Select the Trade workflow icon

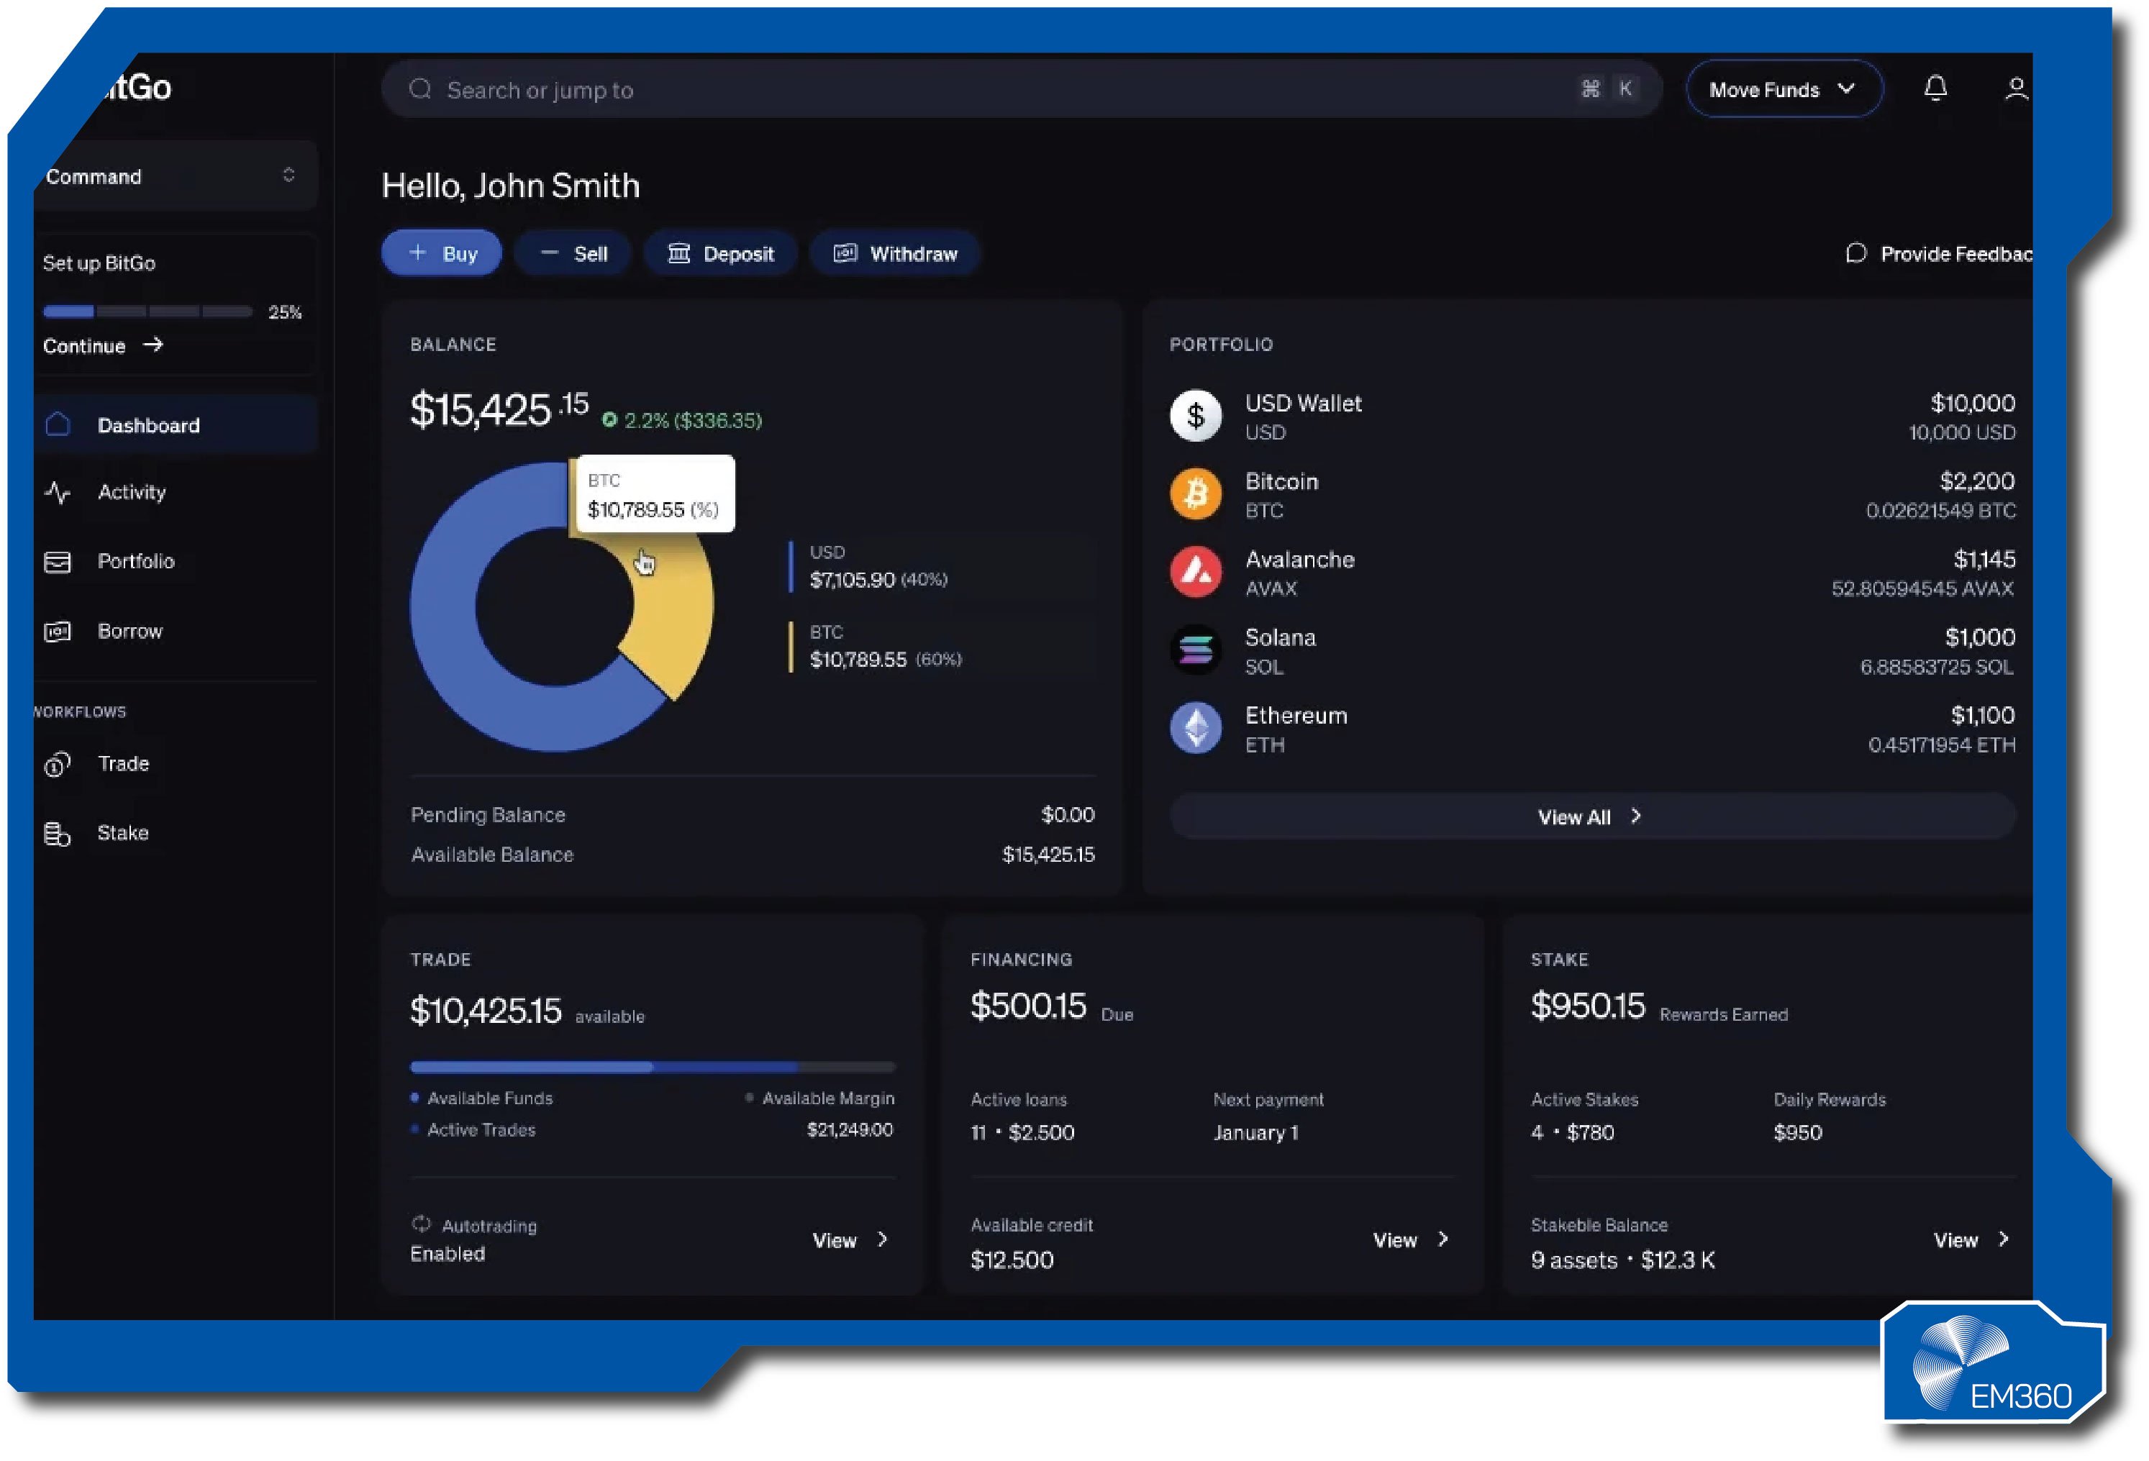[58, 764]
